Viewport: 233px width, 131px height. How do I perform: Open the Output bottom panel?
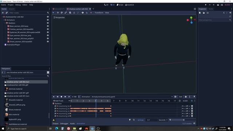55,124
